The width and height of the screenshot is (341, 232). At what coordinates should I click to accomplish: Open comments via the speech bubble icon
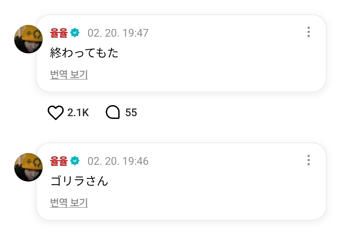point(113,113)
